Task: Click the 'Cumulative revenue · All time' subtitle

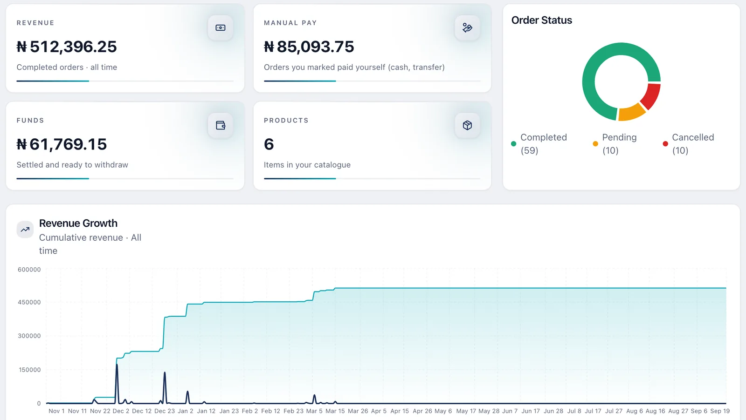Action: 90,244
